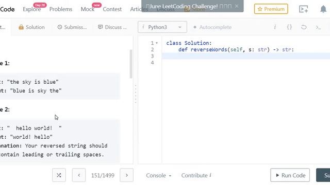Screen dimensions: 330x185
Task: Open the editor shortcuts terminal icon
Action: (319, 27)
